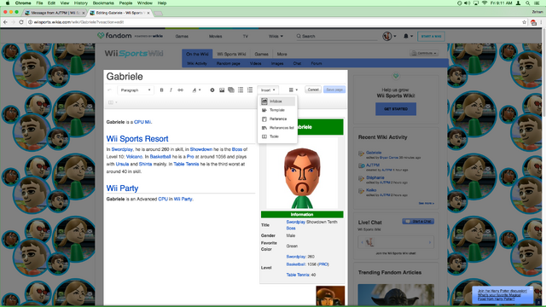Open the user avatar menu

[389, 36]
